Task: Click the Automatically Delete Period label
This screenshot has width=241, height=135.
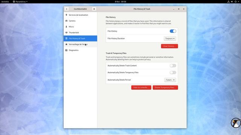Action: pyautogui.click(x=119, y=80)
